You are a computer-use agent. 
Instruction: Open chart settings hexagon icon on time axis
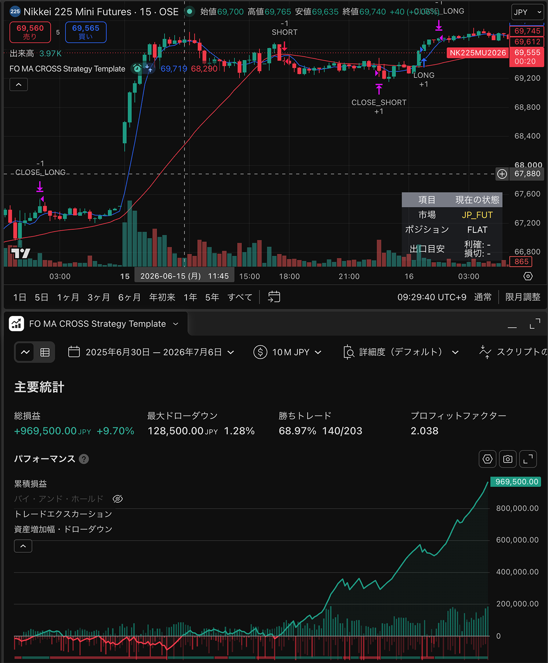[x=528, y=276]
